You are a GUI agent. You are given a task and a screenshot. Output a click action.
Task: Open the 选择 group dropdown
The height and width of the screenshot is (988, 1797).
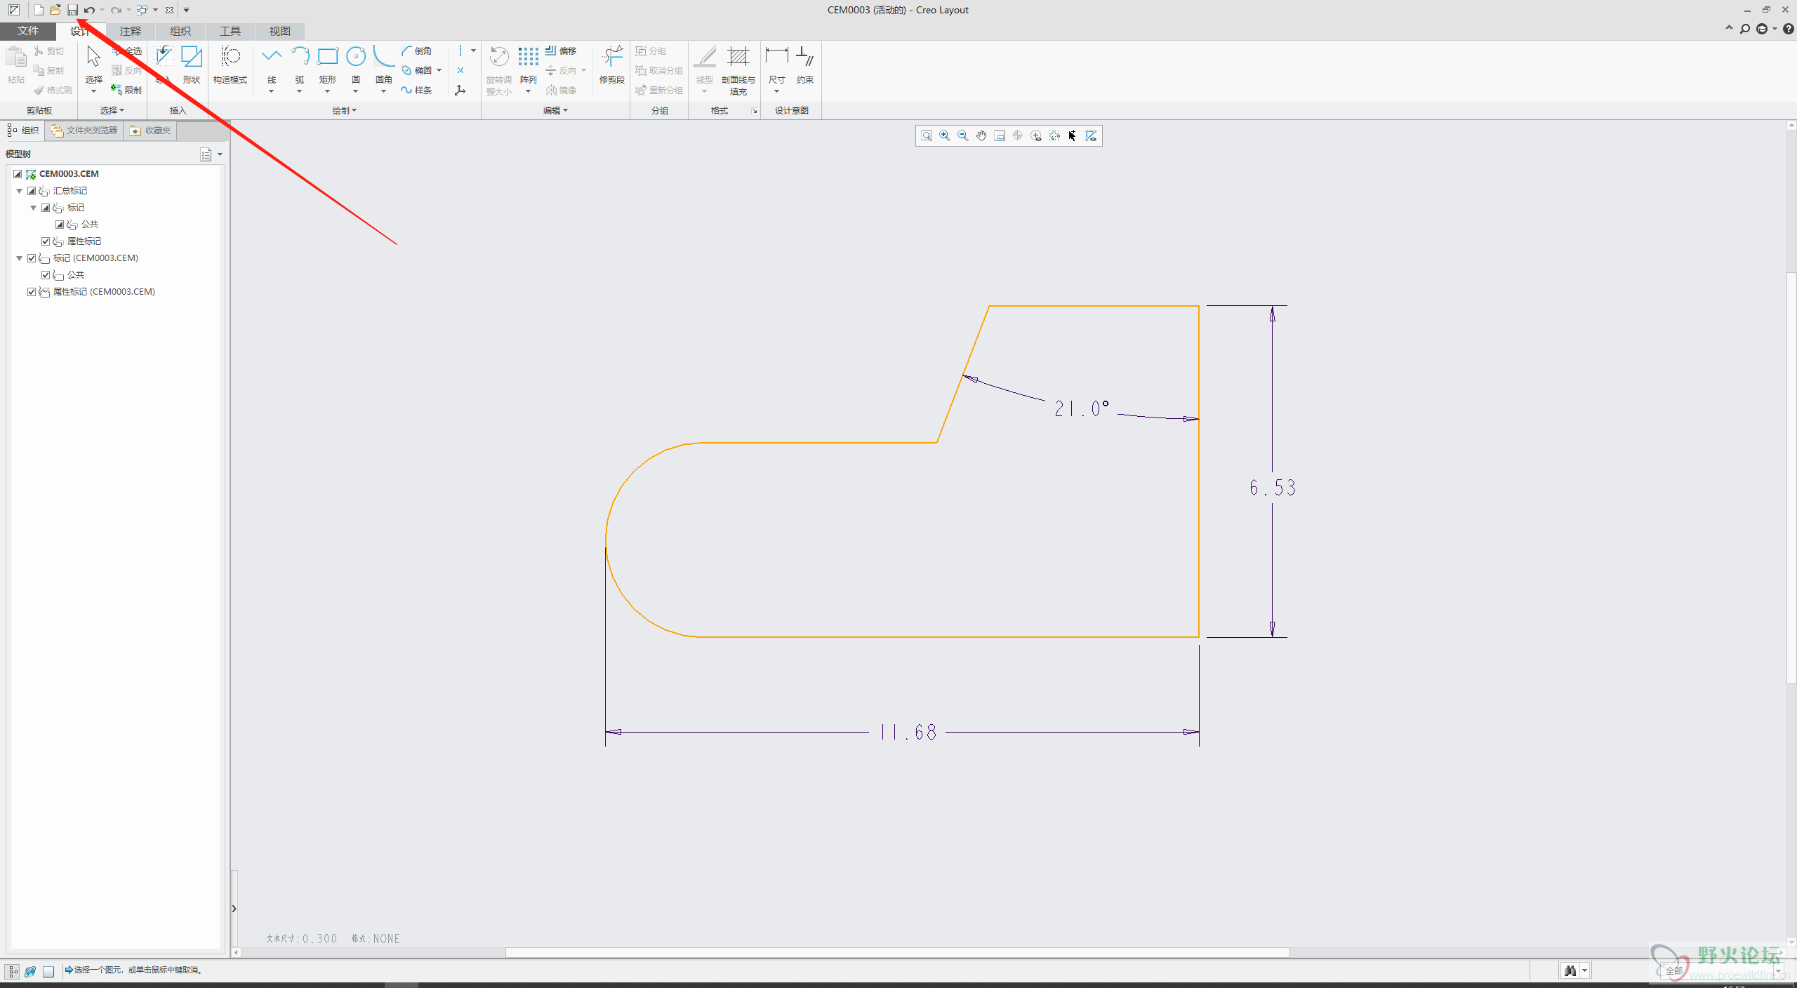(112, 111)
